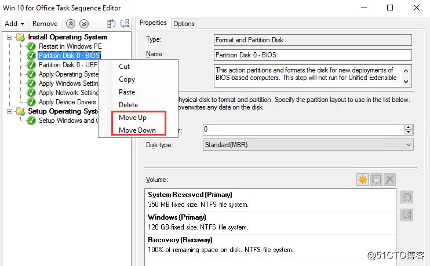
Task: Select Apply Device Drivers step
Action: tap(67, 102)
